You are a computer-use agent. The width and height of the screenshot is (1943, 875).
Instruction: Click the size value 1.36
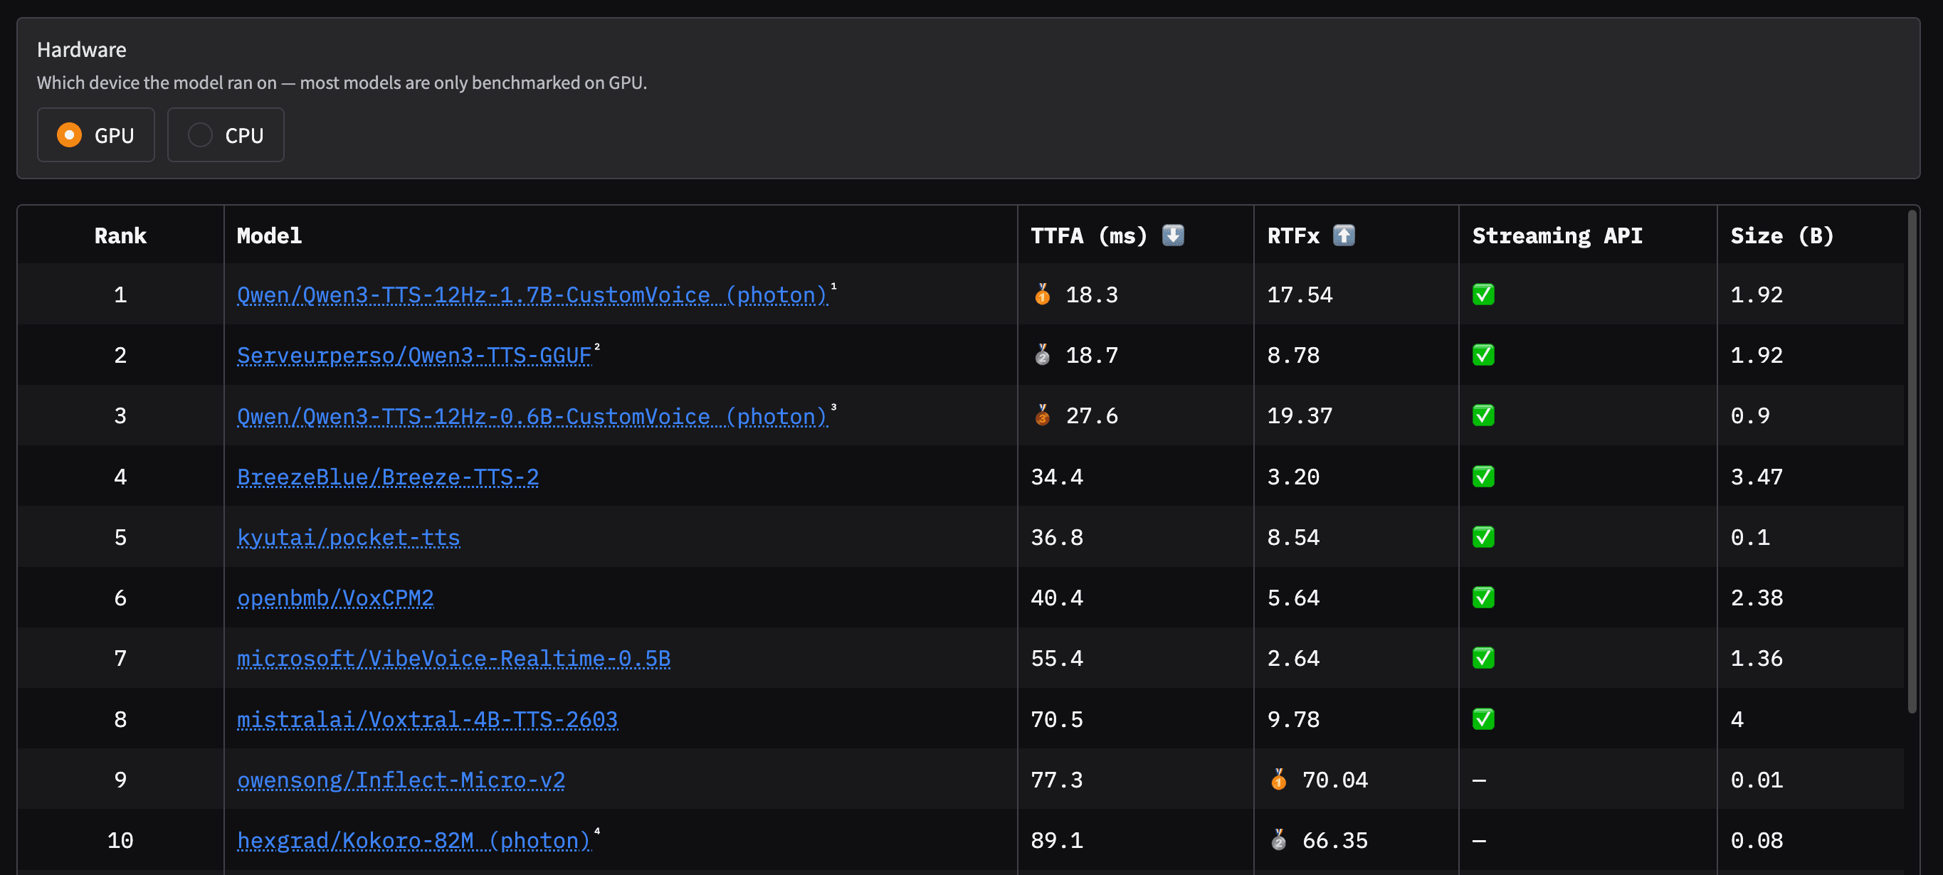click(x=1757, y=658)
